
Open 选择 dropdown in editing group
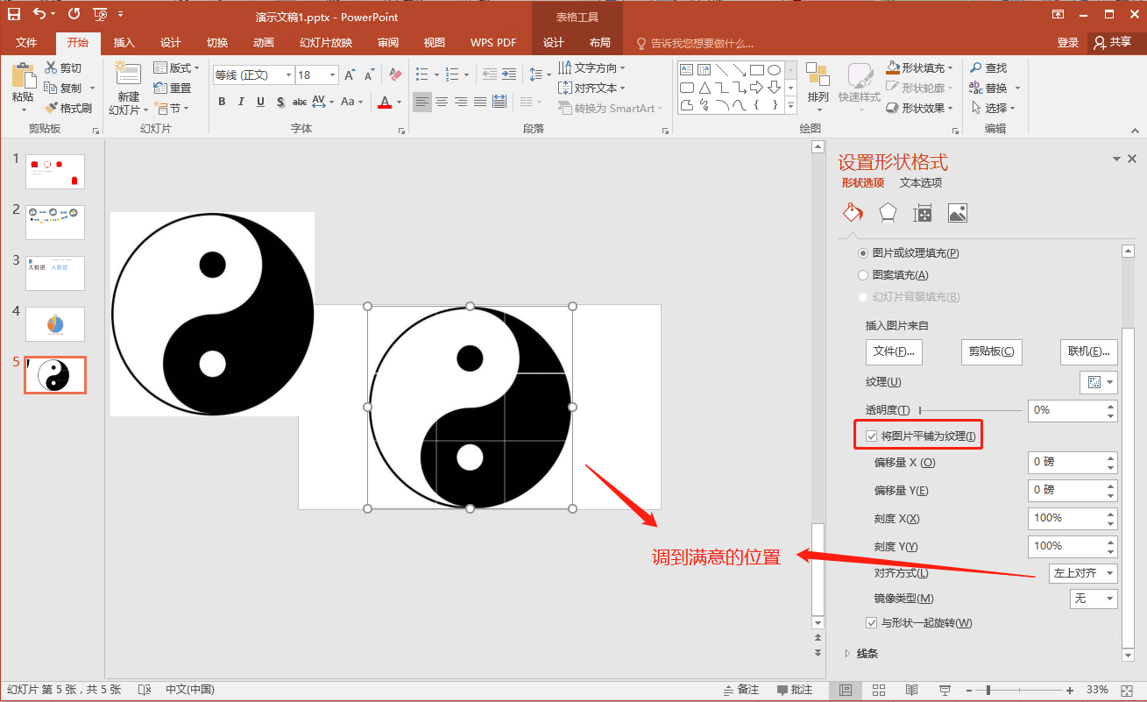click(x=992, y=108)
